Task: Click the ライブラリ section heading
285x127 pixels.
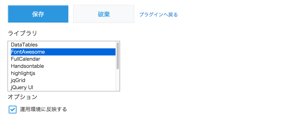Action: click(x=23, y=33)
